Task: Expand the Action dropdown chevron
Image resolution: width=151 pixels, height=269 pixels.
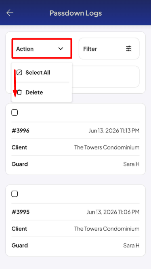Action: click(x=61, y=49)
